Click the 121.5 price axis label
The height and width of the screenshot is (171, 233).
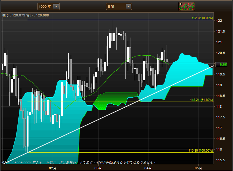(x=220, y=31)
